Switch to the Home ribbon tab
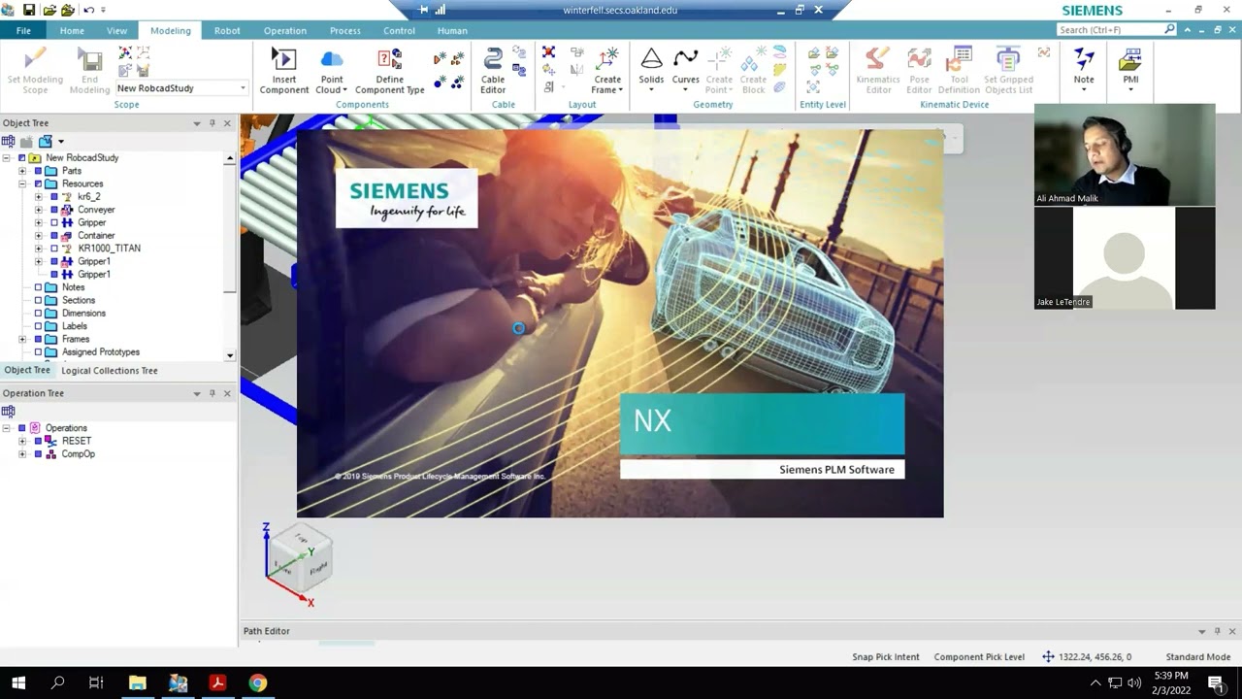This screenshot has height=699, width=1242. click(72, 30)
